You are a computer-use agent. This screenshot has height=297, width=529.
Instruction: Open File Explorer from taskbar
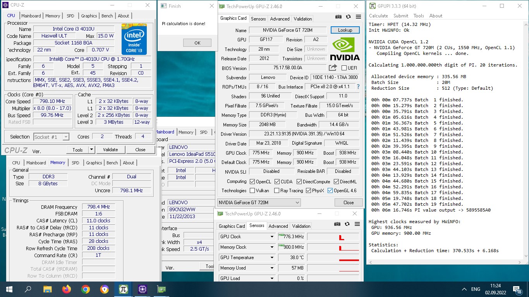[47, 289]
